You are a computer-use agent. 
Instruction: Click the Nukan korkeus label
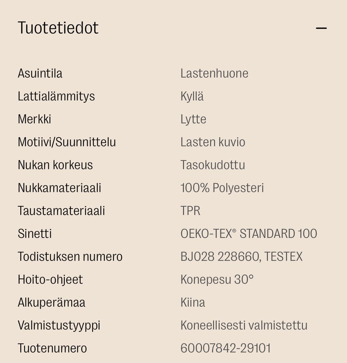56,165
